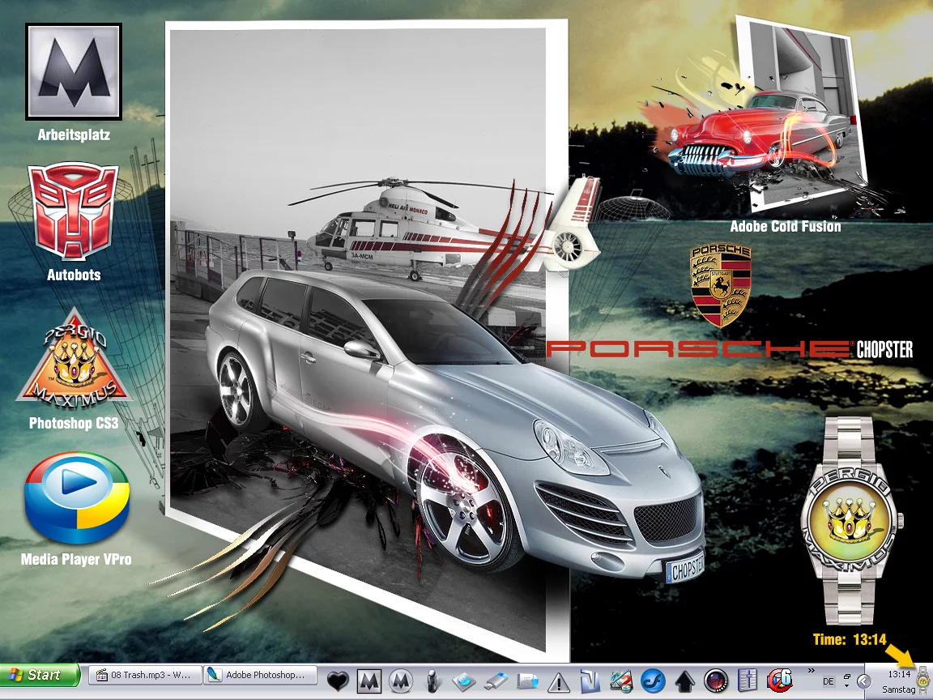Open the Arbeitsplatz desktop icon
The image size is (933, 700).
73,71
